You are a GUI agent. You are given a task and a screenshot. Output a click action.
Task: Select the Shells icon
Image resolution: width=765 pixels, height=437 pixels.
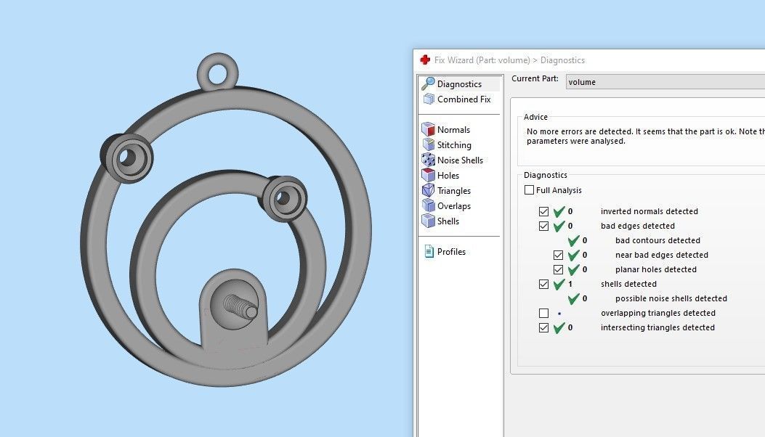(x=428, y=221)
